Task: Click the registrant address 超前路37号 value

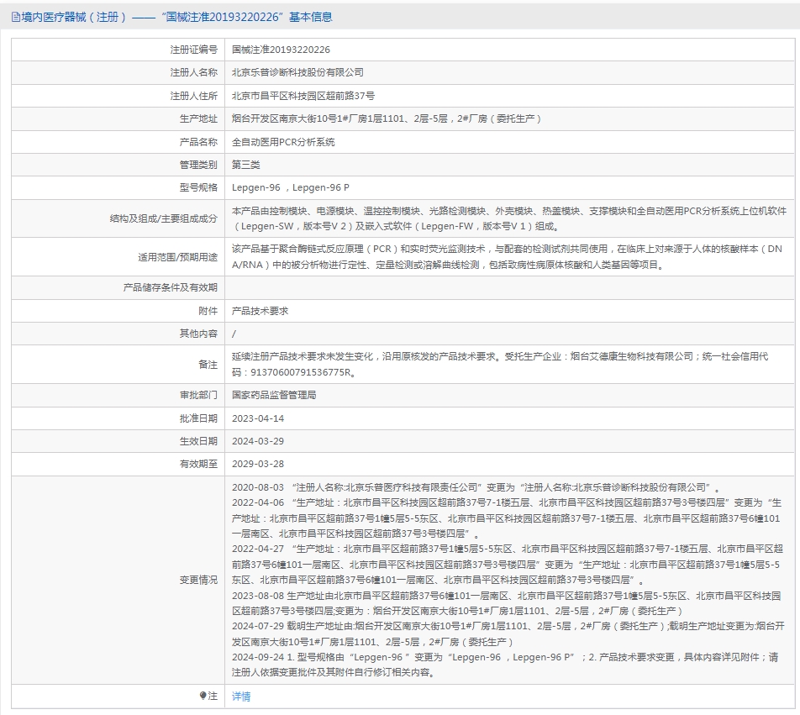Action: pyautogui.click(x=303, y=96)
